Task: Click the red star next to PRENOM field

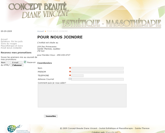Action: (70, 71)
